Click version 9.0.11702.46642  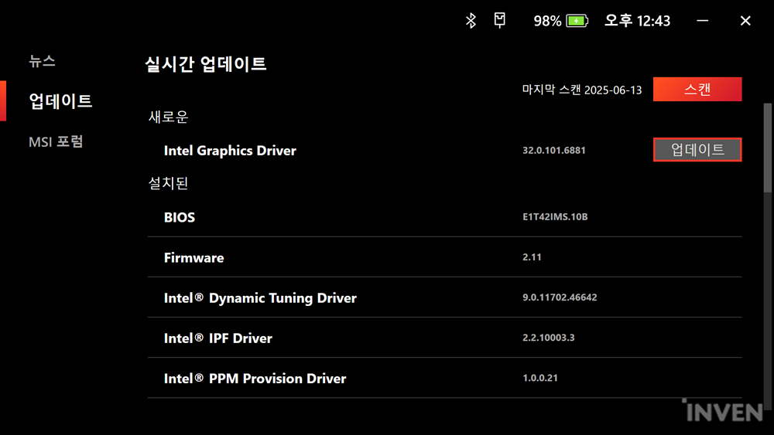(x=560, y=297)
